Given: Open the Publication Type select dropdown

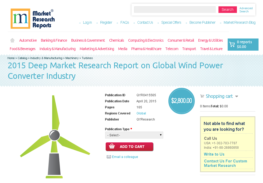Looking at the screenshot, I should 134,135.
